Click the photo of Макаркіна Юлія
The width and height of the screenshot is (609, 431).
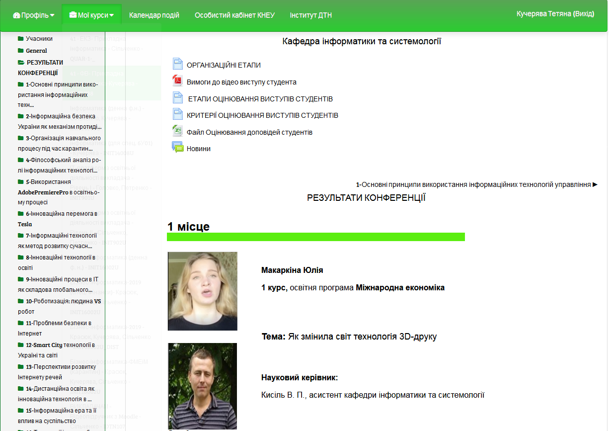203,291
